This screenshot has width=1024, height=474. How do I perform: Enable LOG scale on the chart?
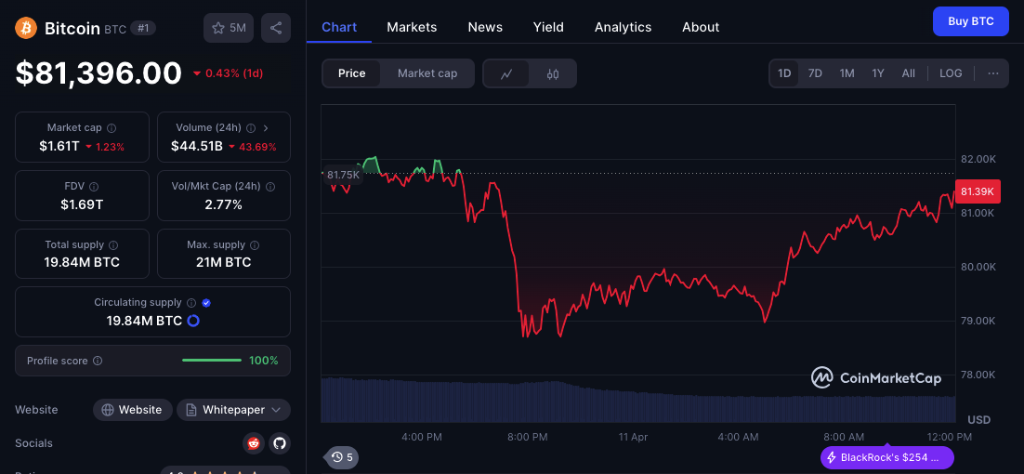[x=951, y=73]
